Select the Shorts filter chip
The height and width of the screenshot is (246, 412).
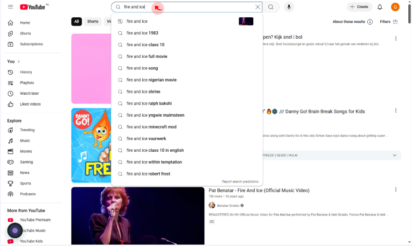point(93,21)
